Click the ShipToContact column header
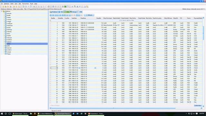Image resolution: width=206 pixels, height=116 pixels. click(x=108, y=18)
